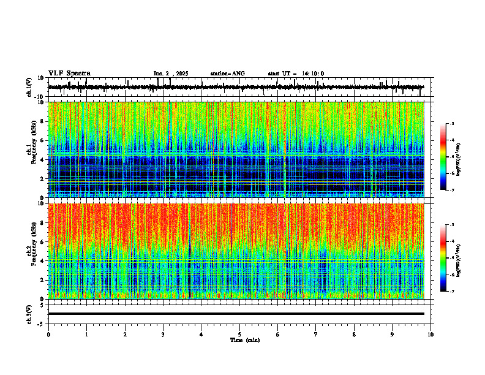Click the "ch.3(V)" amplitude axis label
This screenshot has width=485, height=375.
coord(29,314)
